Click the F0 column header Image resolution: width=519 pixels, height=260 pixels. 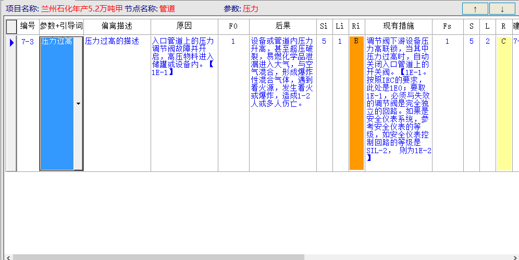pyautogui.click(x=233, y=27)
